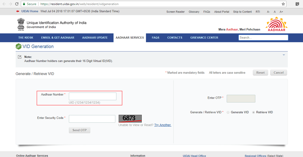The width and height of the screenshot is (303, 157).
Task: Click the Government of India emblem
Action: 21,25
